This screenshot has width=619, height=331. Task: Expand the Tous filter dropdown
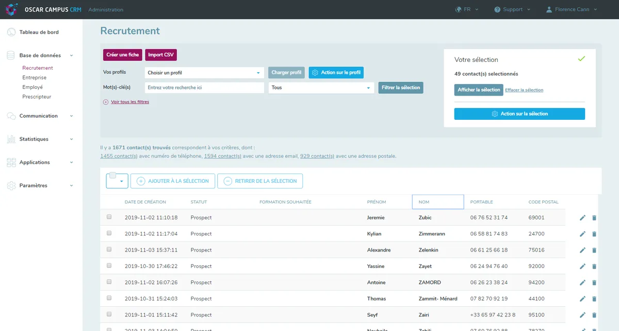point(320,88)
